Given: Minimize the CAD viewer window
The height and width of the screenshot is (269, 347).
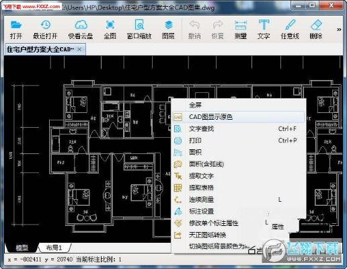Looking at the screenshot, I should click(299, 5).
